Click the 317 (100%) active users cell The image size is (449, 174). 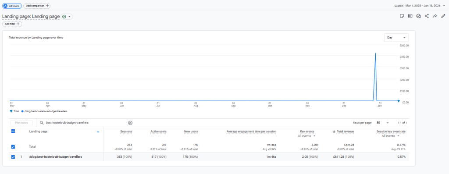[158, 157]
